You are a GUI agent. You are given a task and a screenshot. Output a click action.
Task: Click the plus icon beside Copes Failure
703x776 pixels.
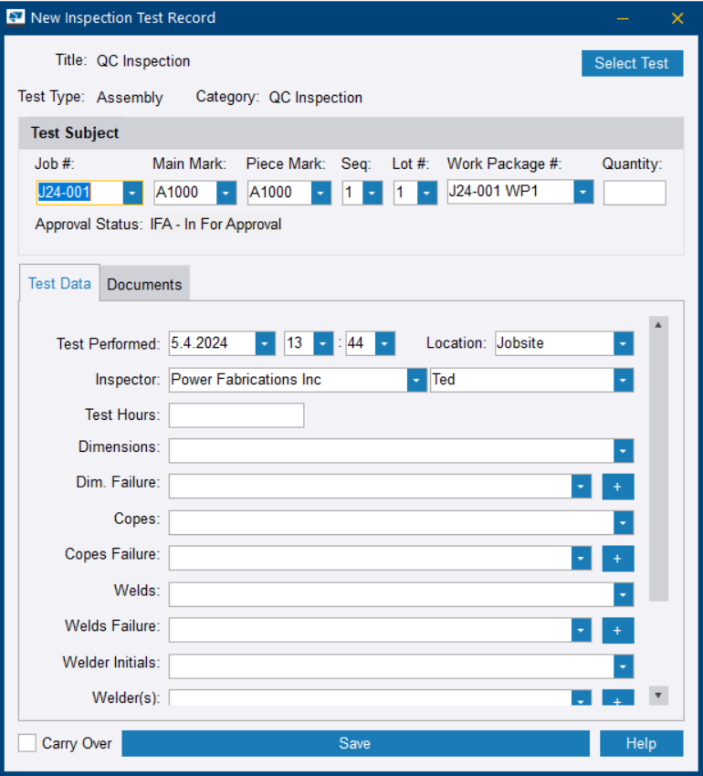pos(617,558)
